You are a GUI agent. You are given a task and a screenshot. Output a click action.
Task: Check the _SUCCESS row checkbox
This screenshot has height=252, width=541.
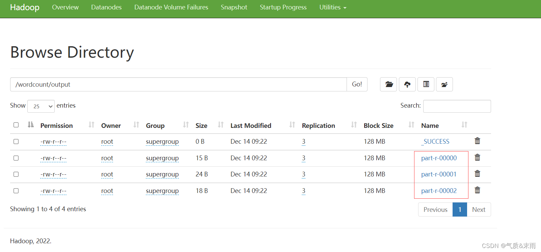point(16,141)
